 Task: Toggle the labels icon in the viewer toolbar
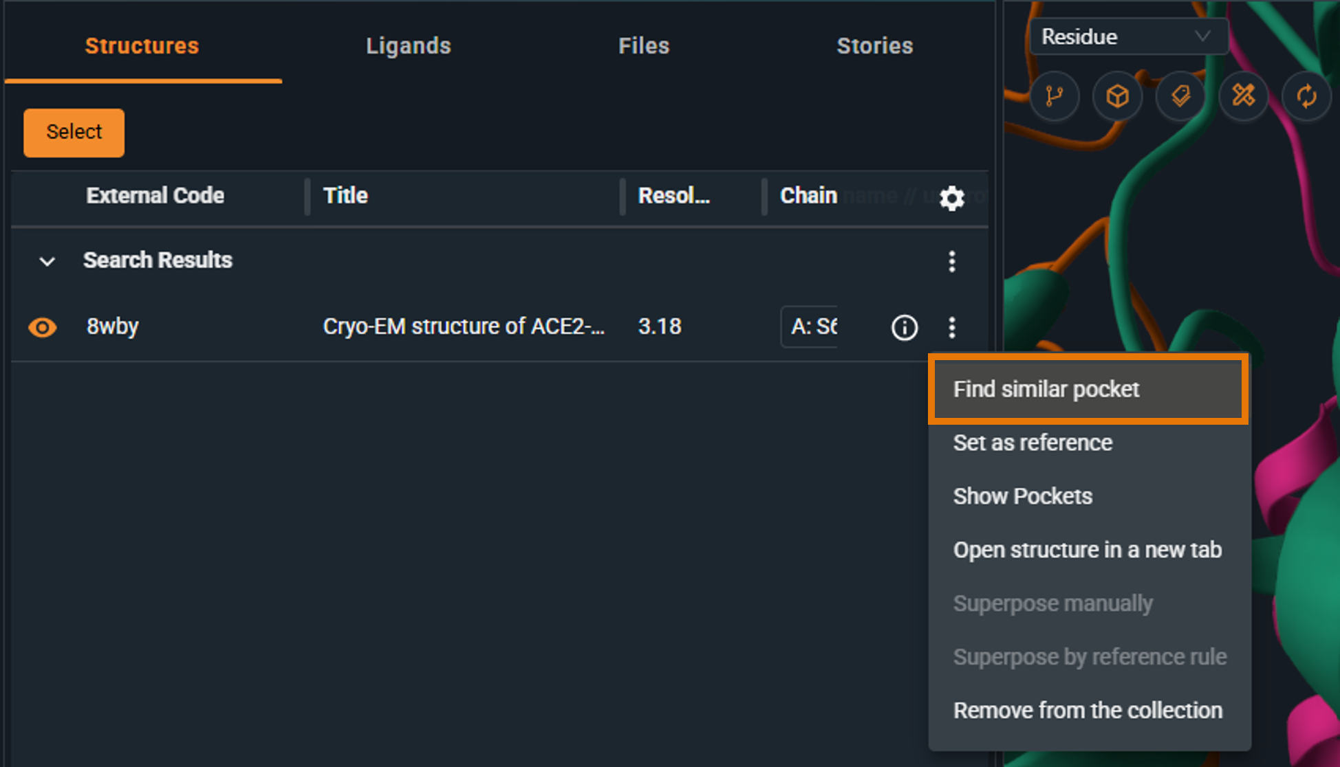(1180, 96)
